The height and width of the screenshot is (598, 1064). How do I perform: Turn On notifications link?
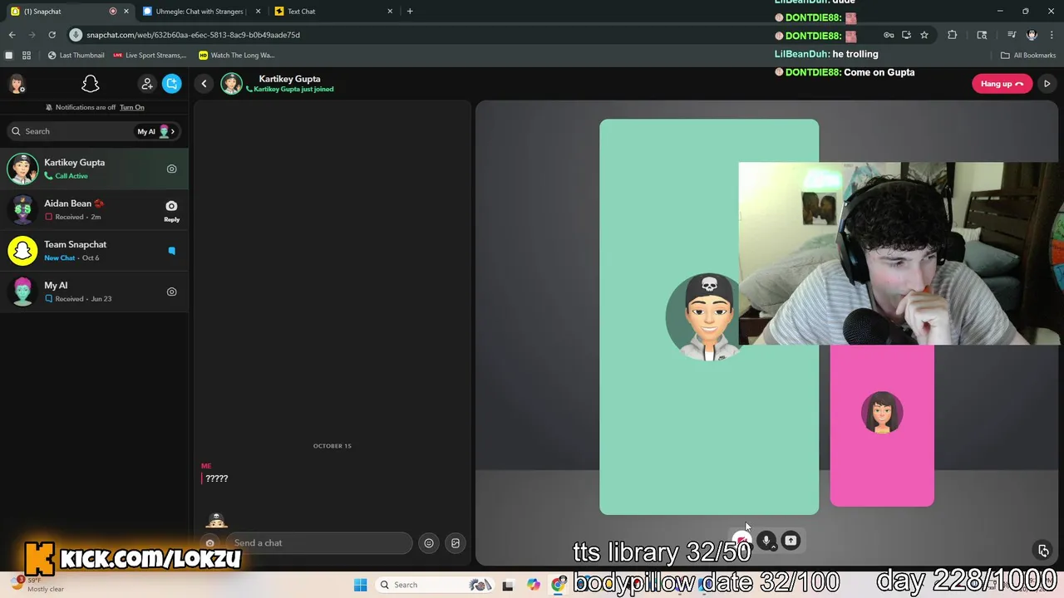[x=131, y=107]
